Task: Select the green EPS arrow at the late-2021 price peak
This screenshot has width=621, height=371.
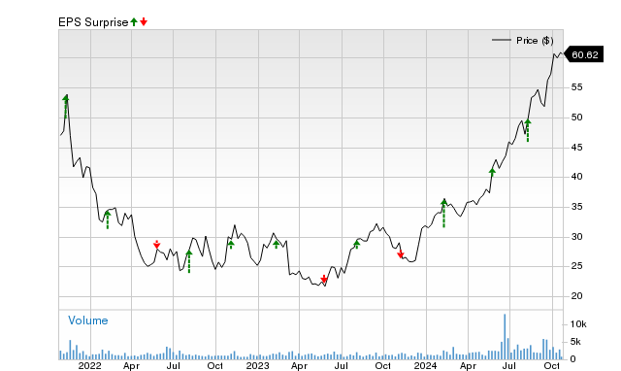Action: click(66, 106)
